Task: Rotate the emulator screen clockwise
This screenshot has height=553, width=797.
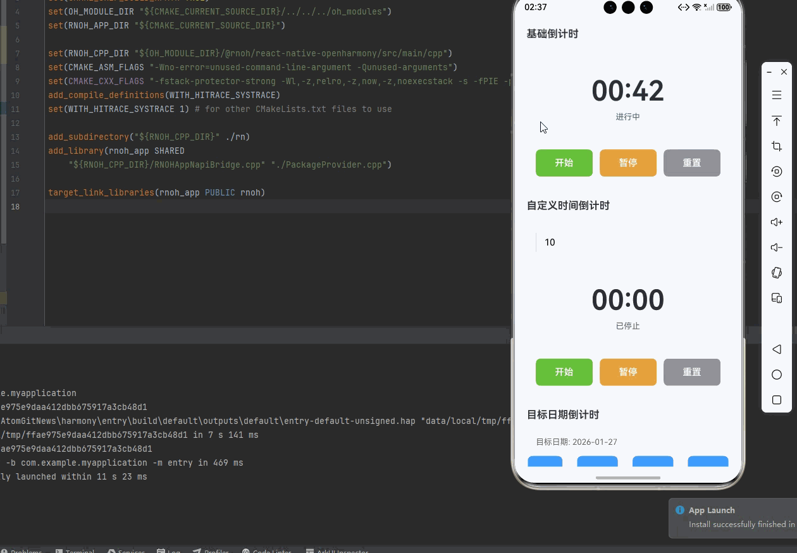Action: 777,197
